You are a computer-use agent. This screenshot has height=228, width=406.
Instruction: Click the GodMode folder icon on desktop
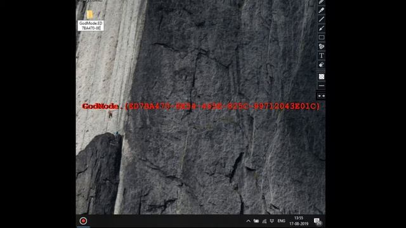90,15
